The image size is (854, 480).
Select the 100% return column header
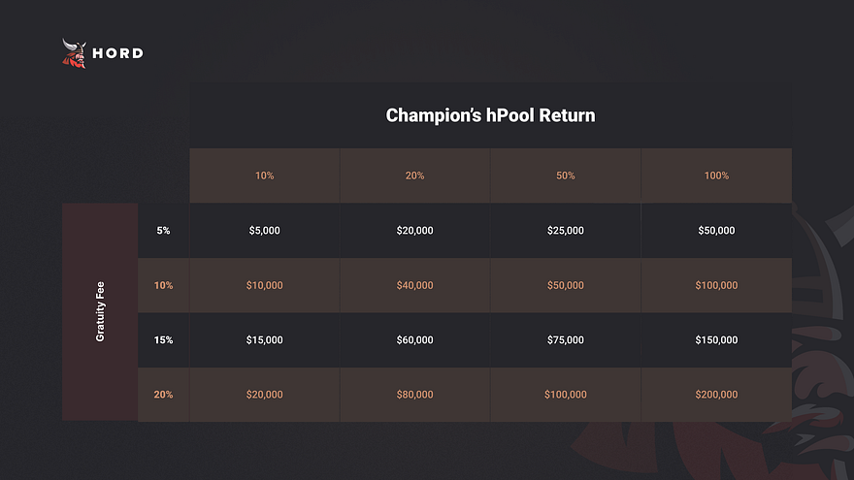pyautogui.click(x=716, y=176)
